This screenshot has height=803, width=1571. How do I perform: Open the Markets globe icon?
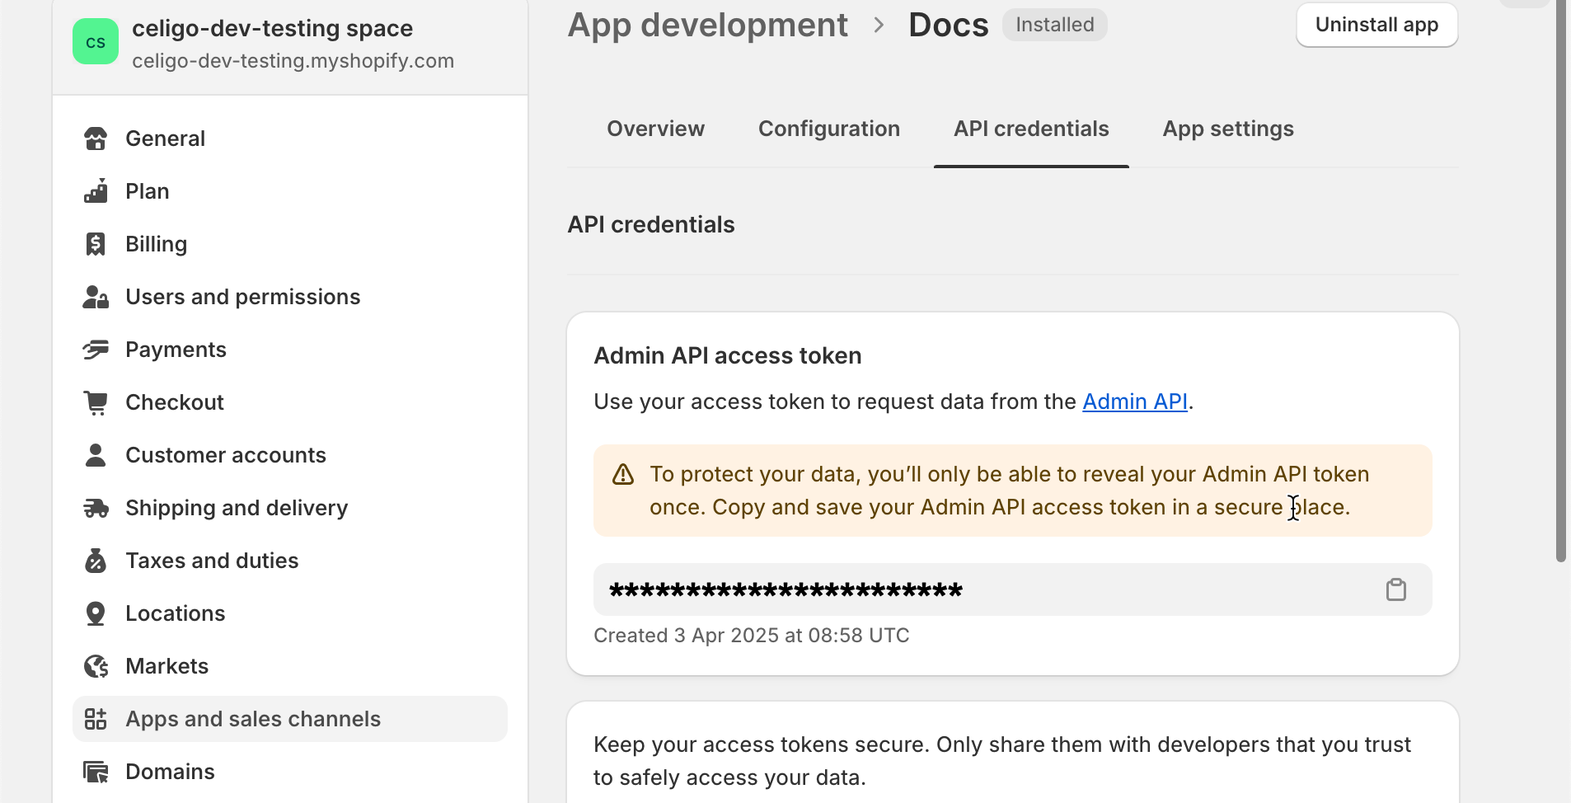pos(96,666)
